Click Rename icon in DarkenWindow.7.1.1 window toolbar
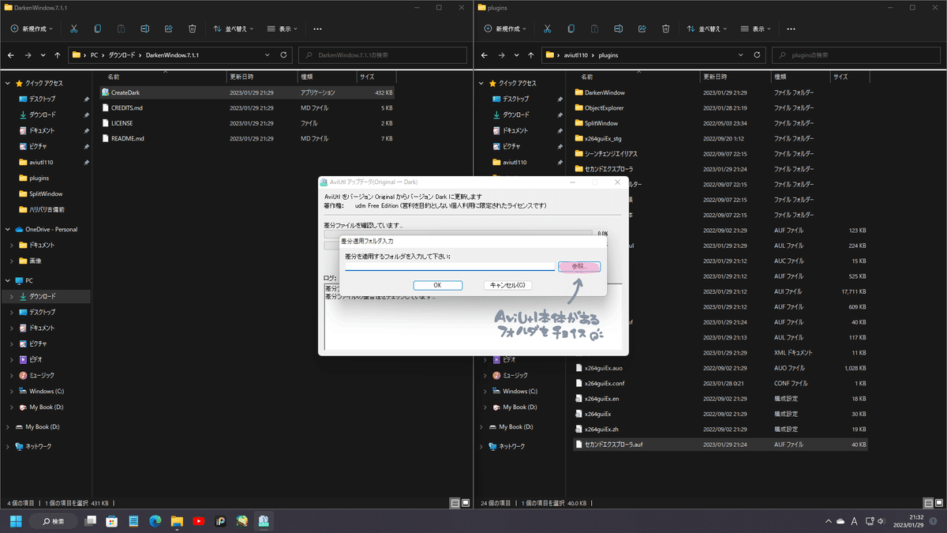Image resolution: width=947 pixels, height=533 pixels. [x=144, y=28]
